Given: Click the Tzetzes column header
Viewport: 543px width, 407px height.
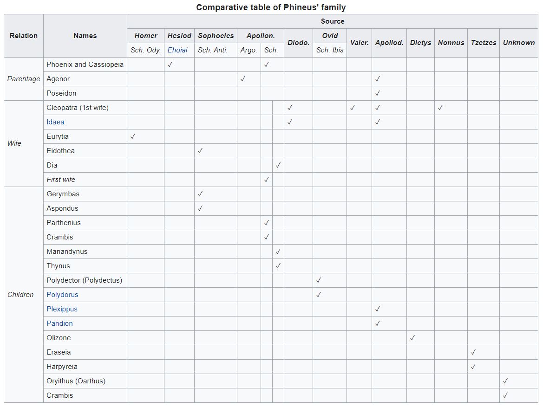Looking at the screenshot, I should click(484, 43).
